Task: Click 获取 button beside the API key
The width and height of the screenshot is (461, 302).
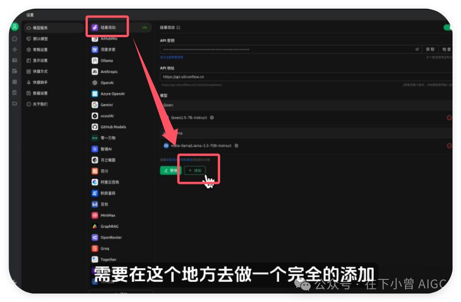Action: [430, 49]
